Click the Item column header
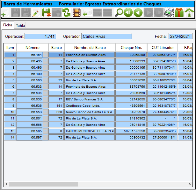 point(10,48)
